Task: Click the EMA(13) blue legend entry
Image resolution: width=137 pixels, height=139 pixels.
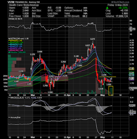Action: tap(15, 46)
